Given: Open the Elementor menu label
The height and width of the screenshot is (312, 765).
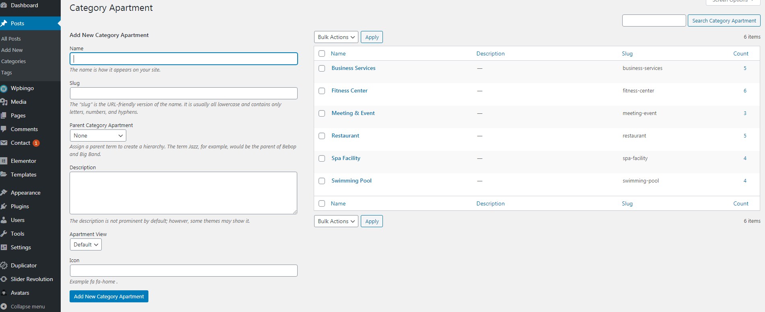Looking at the screenshot, I should (23, 161).
